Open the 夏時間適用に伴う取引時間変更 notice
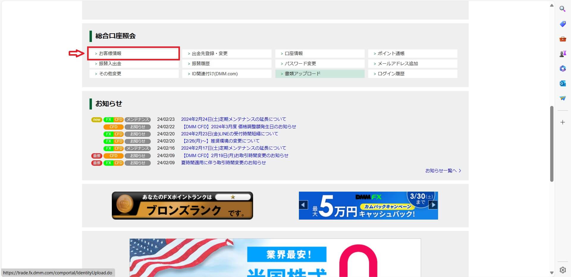The image size is (571, 277). point(223,163)
